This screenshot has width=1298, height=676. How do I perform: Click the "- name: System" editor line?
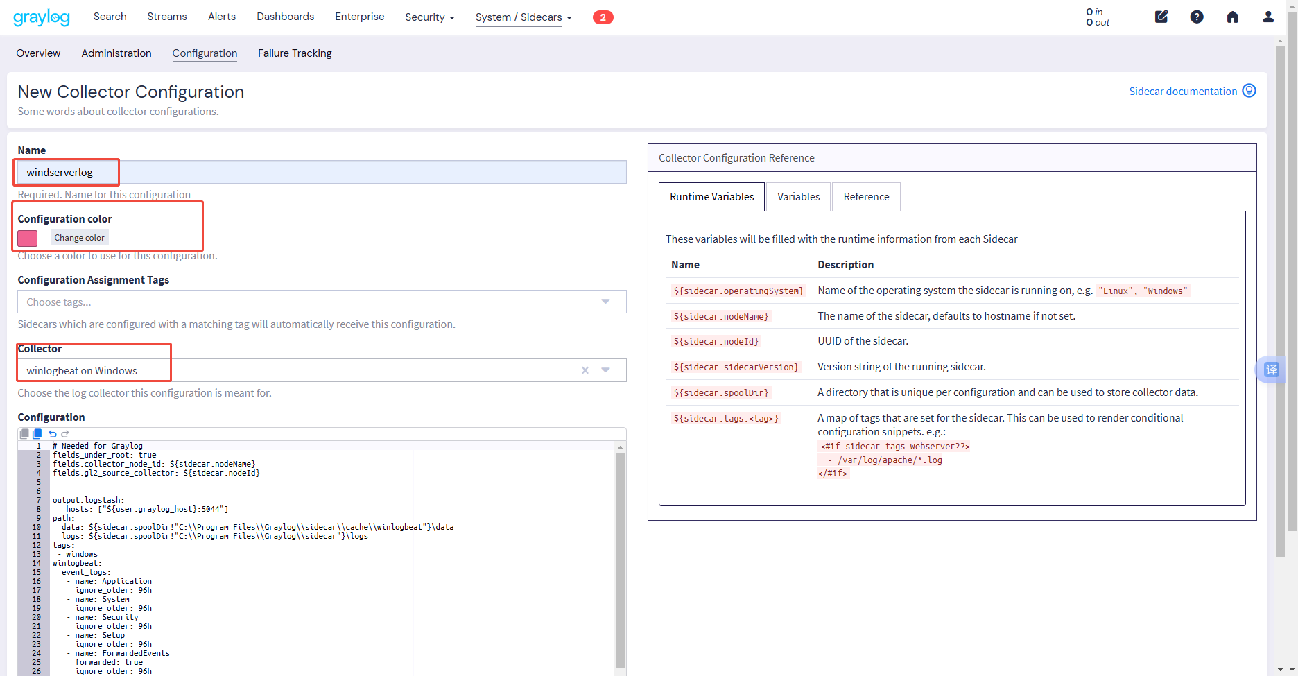pyautogui.click(x=98, y=599)
